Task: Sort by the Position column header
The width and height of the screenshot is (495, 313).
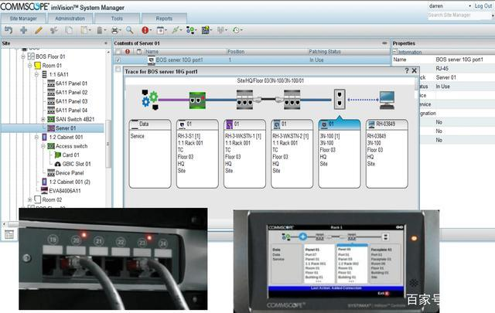Action: click(x=236, y=52)
